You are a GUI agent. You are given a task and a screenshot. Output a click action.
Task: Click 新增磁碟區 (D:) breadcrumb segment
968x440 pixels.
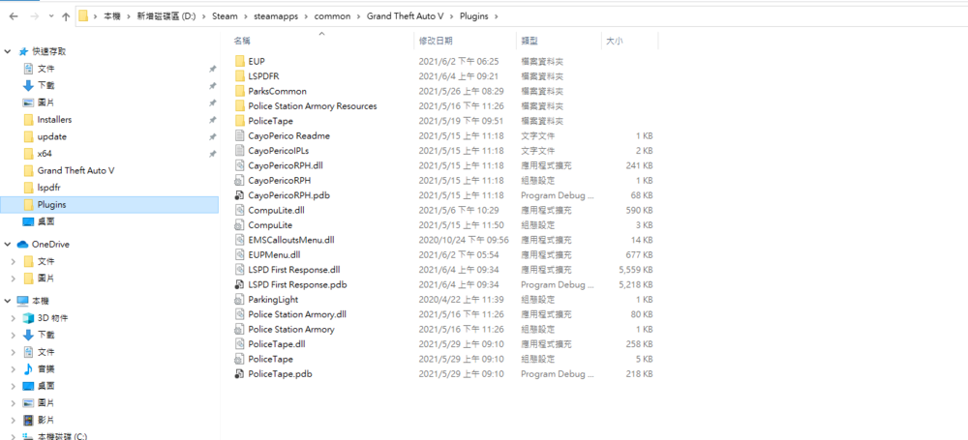click(166, 16)
